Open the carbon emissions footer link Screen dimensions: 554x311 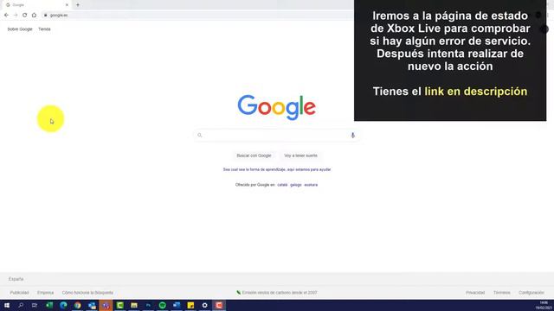point(277,293)
